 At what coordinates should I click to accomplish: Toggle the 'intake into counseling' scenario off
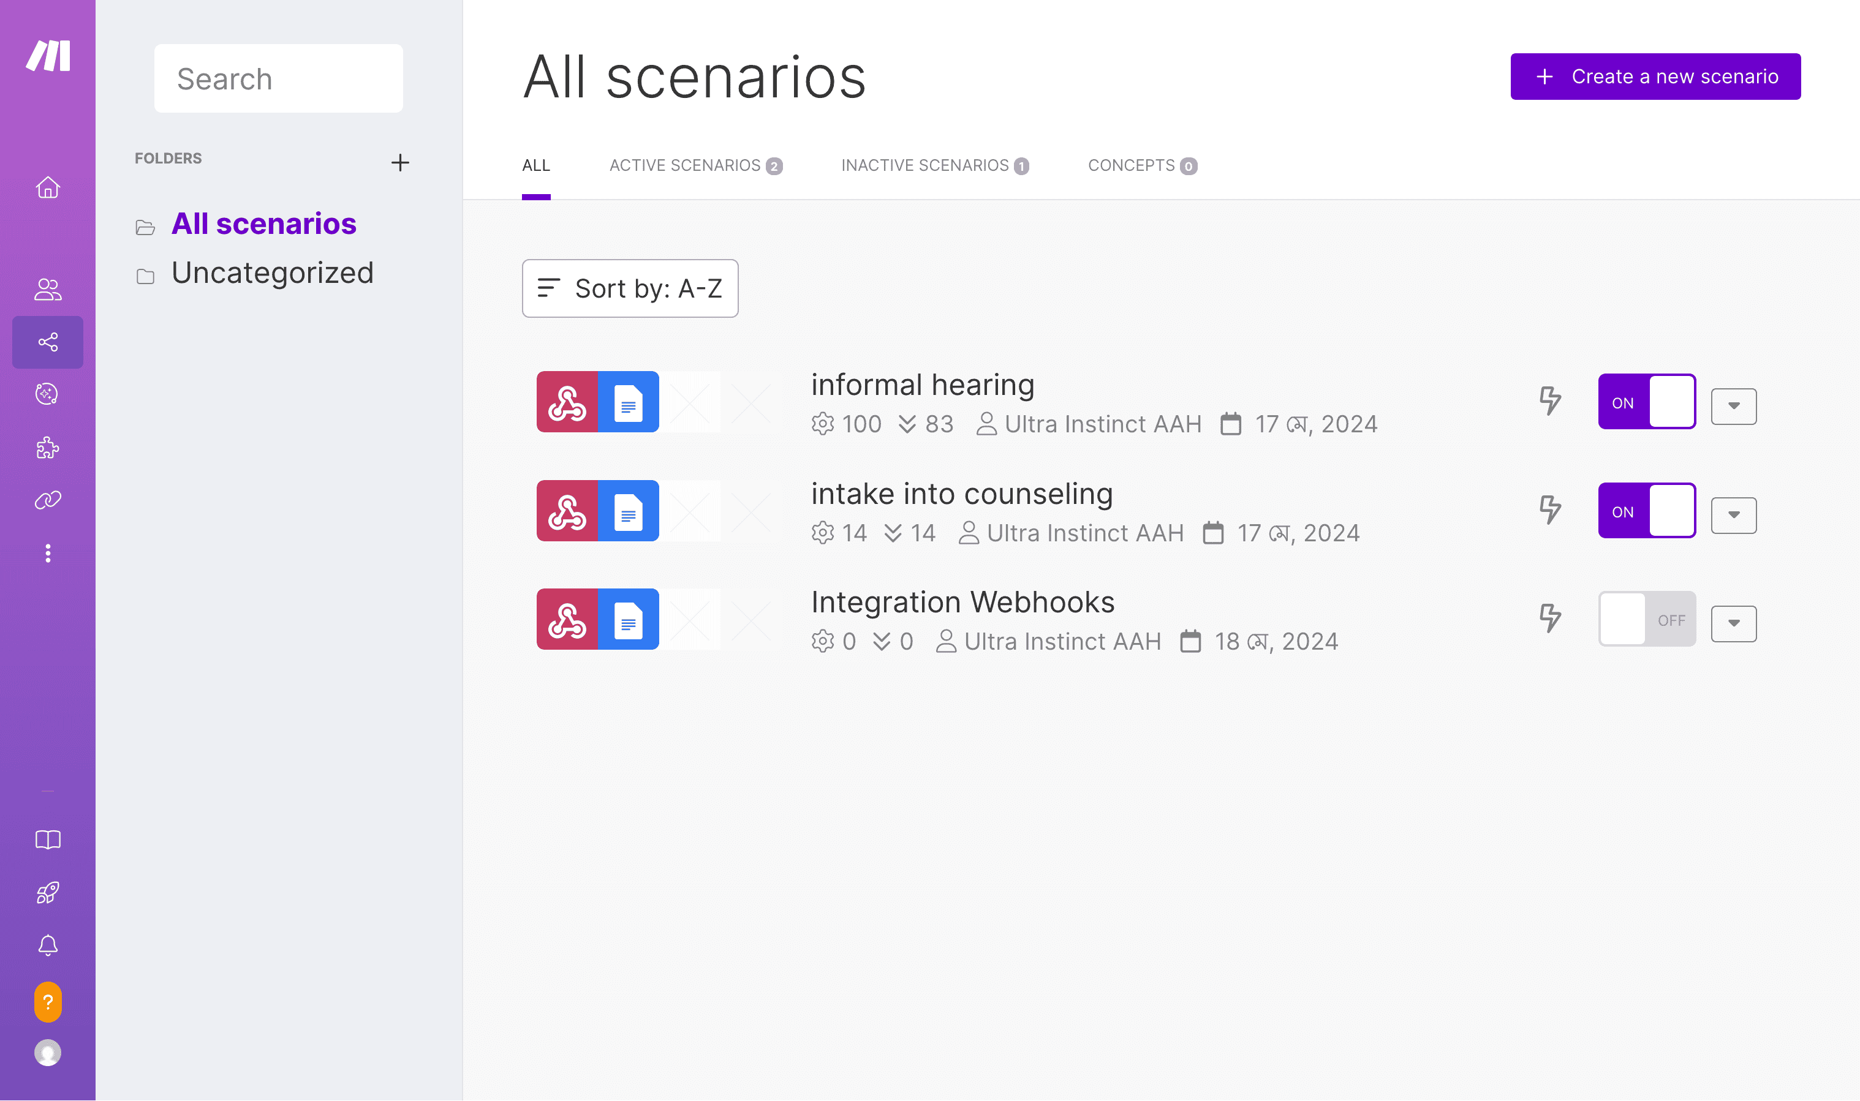click(1646, 511)
